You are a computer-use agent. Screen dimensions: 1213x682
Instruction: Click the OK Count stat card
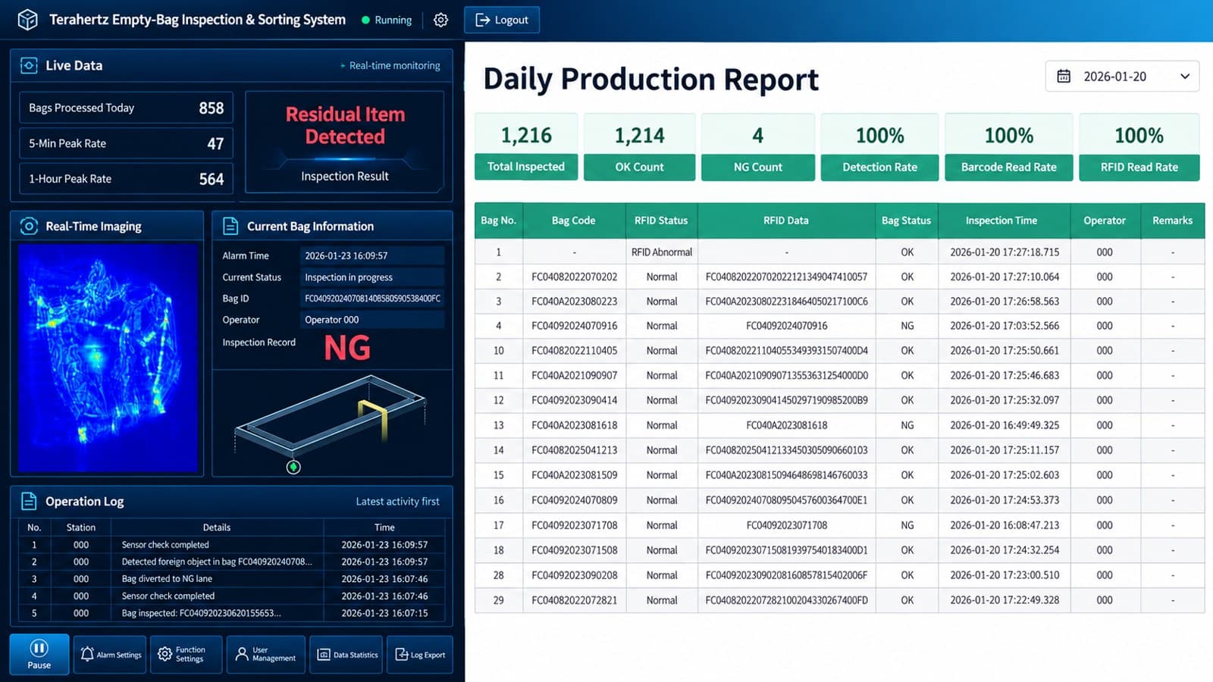(639, 147)
